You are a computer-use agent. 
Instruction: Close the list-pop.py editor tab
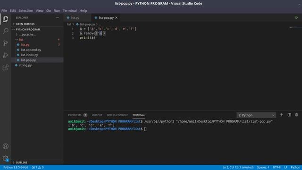[117, 18]
